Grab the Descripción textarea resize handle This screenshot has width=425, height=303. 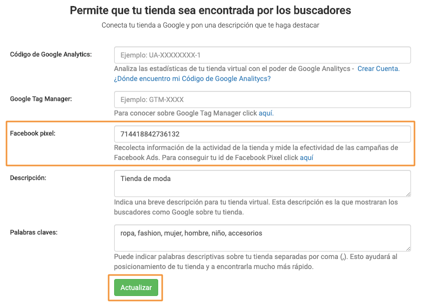(x=408, y=194)
